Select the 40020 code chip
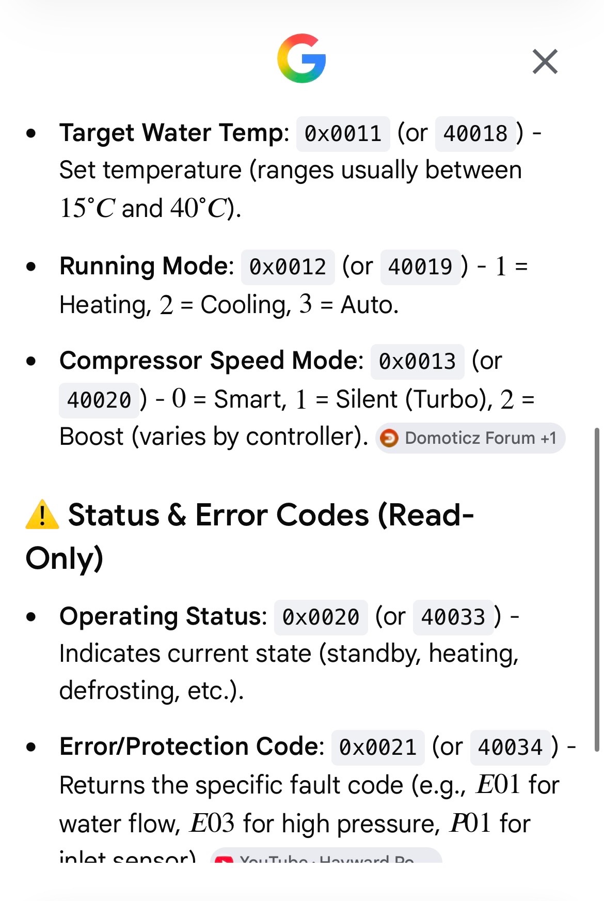Viewport: 604px width, 901px height. pyautogui.click(x=99, y=400)
